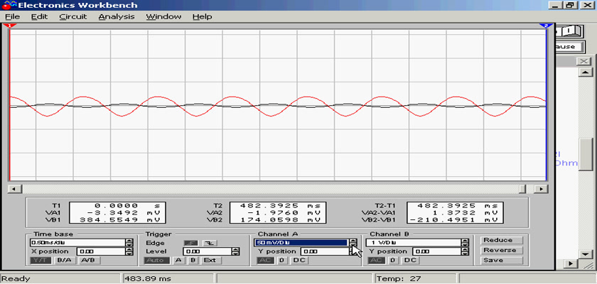Close the right side panel with X
597x284 pixels.
[583, 62]
